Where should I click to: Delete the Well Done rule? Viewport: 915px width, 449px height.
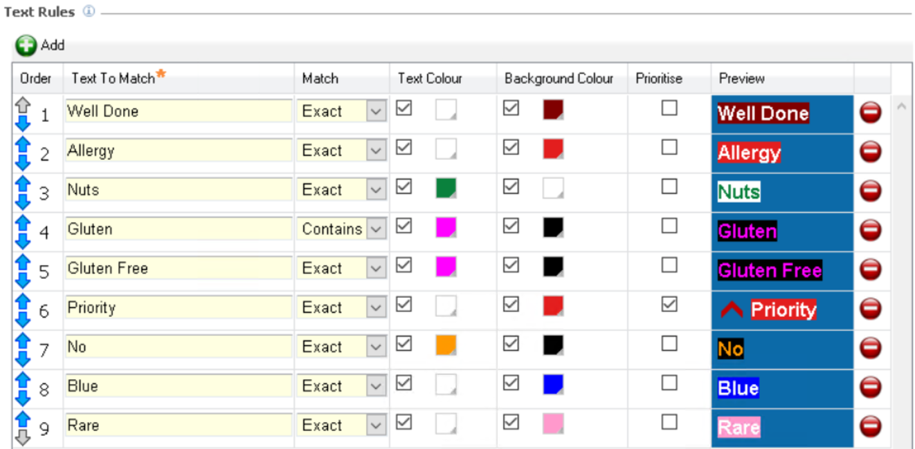pyautogui.click(x=870, y=113)
